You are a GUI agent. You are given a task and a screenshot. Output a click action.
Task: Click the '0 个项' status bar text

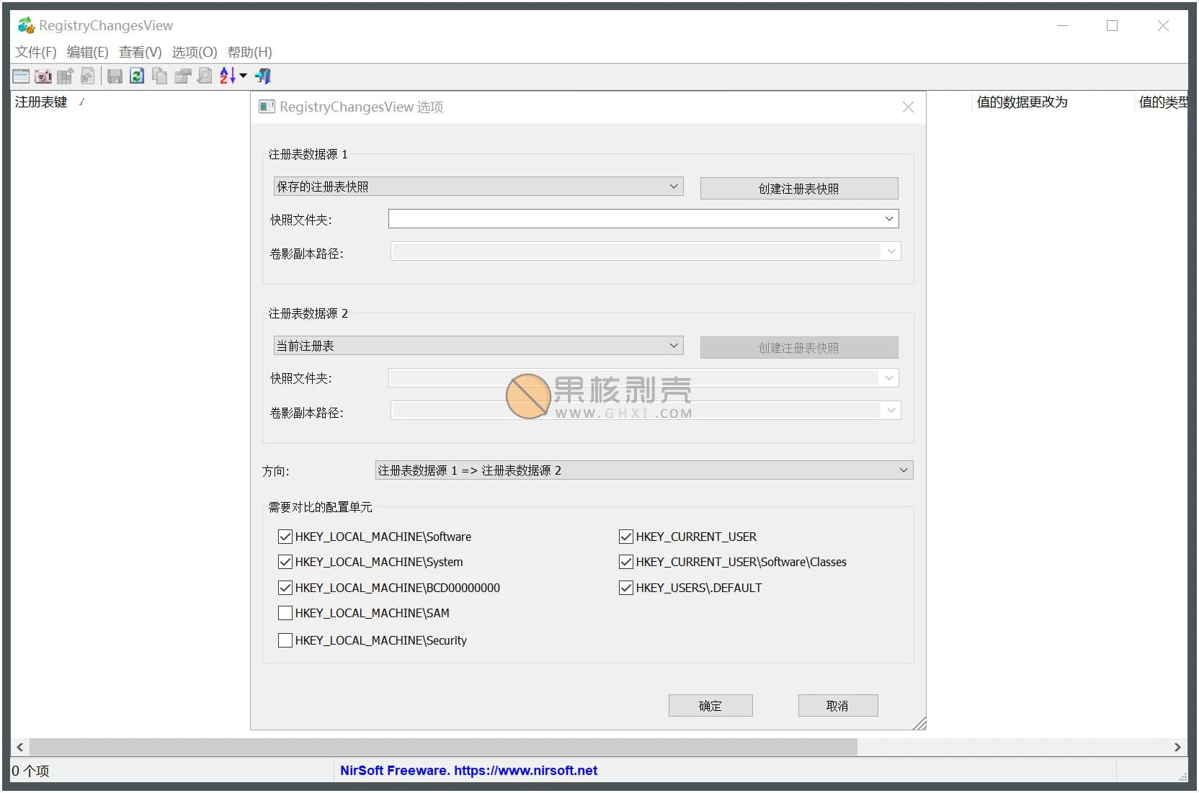tap(30, 771)
